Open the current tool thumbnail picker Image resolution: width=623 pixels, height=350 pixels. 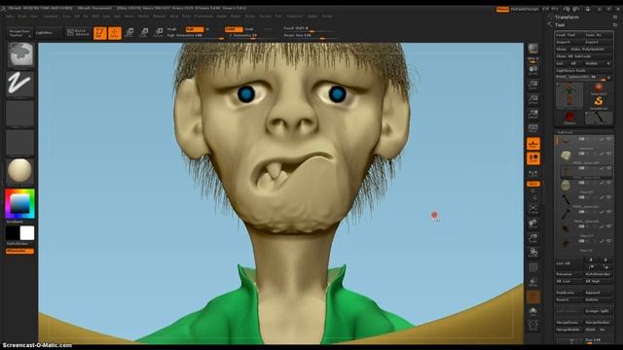pyautogui.click(x=569, y=95)
